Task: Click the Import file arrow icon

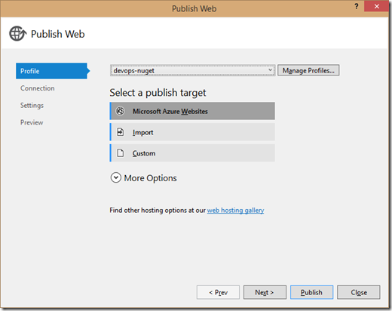Action: (x=121, y=132)
